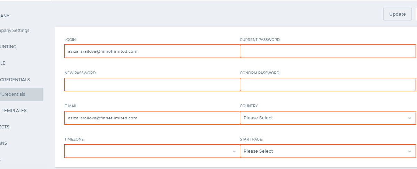Viewport: 417px width, 169px height.
Task: Click the Confirm Password field
Action: 328,85
